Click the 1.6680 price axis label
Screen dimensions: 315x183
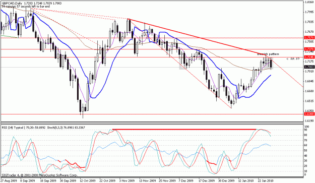[309, 91]
